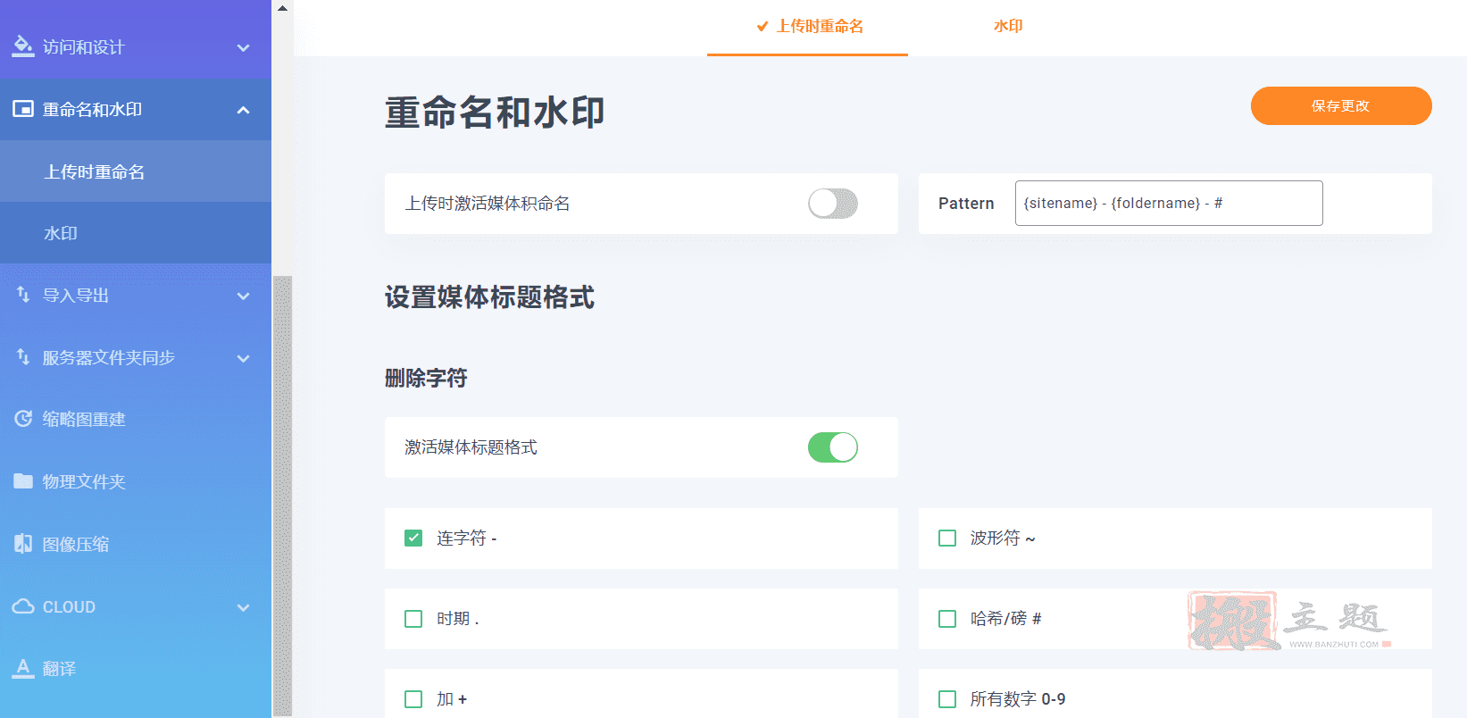Viewport: 1467px width, 718px height.
Task: Toggle the 上传时激活媒体积命名 switch
Action: pyautogui.click(x=833, y=204)
